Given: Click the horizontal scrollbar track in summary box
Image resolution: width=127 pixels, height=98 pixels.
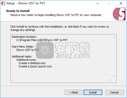Looking at the screenshot, I should pos(61,80).
